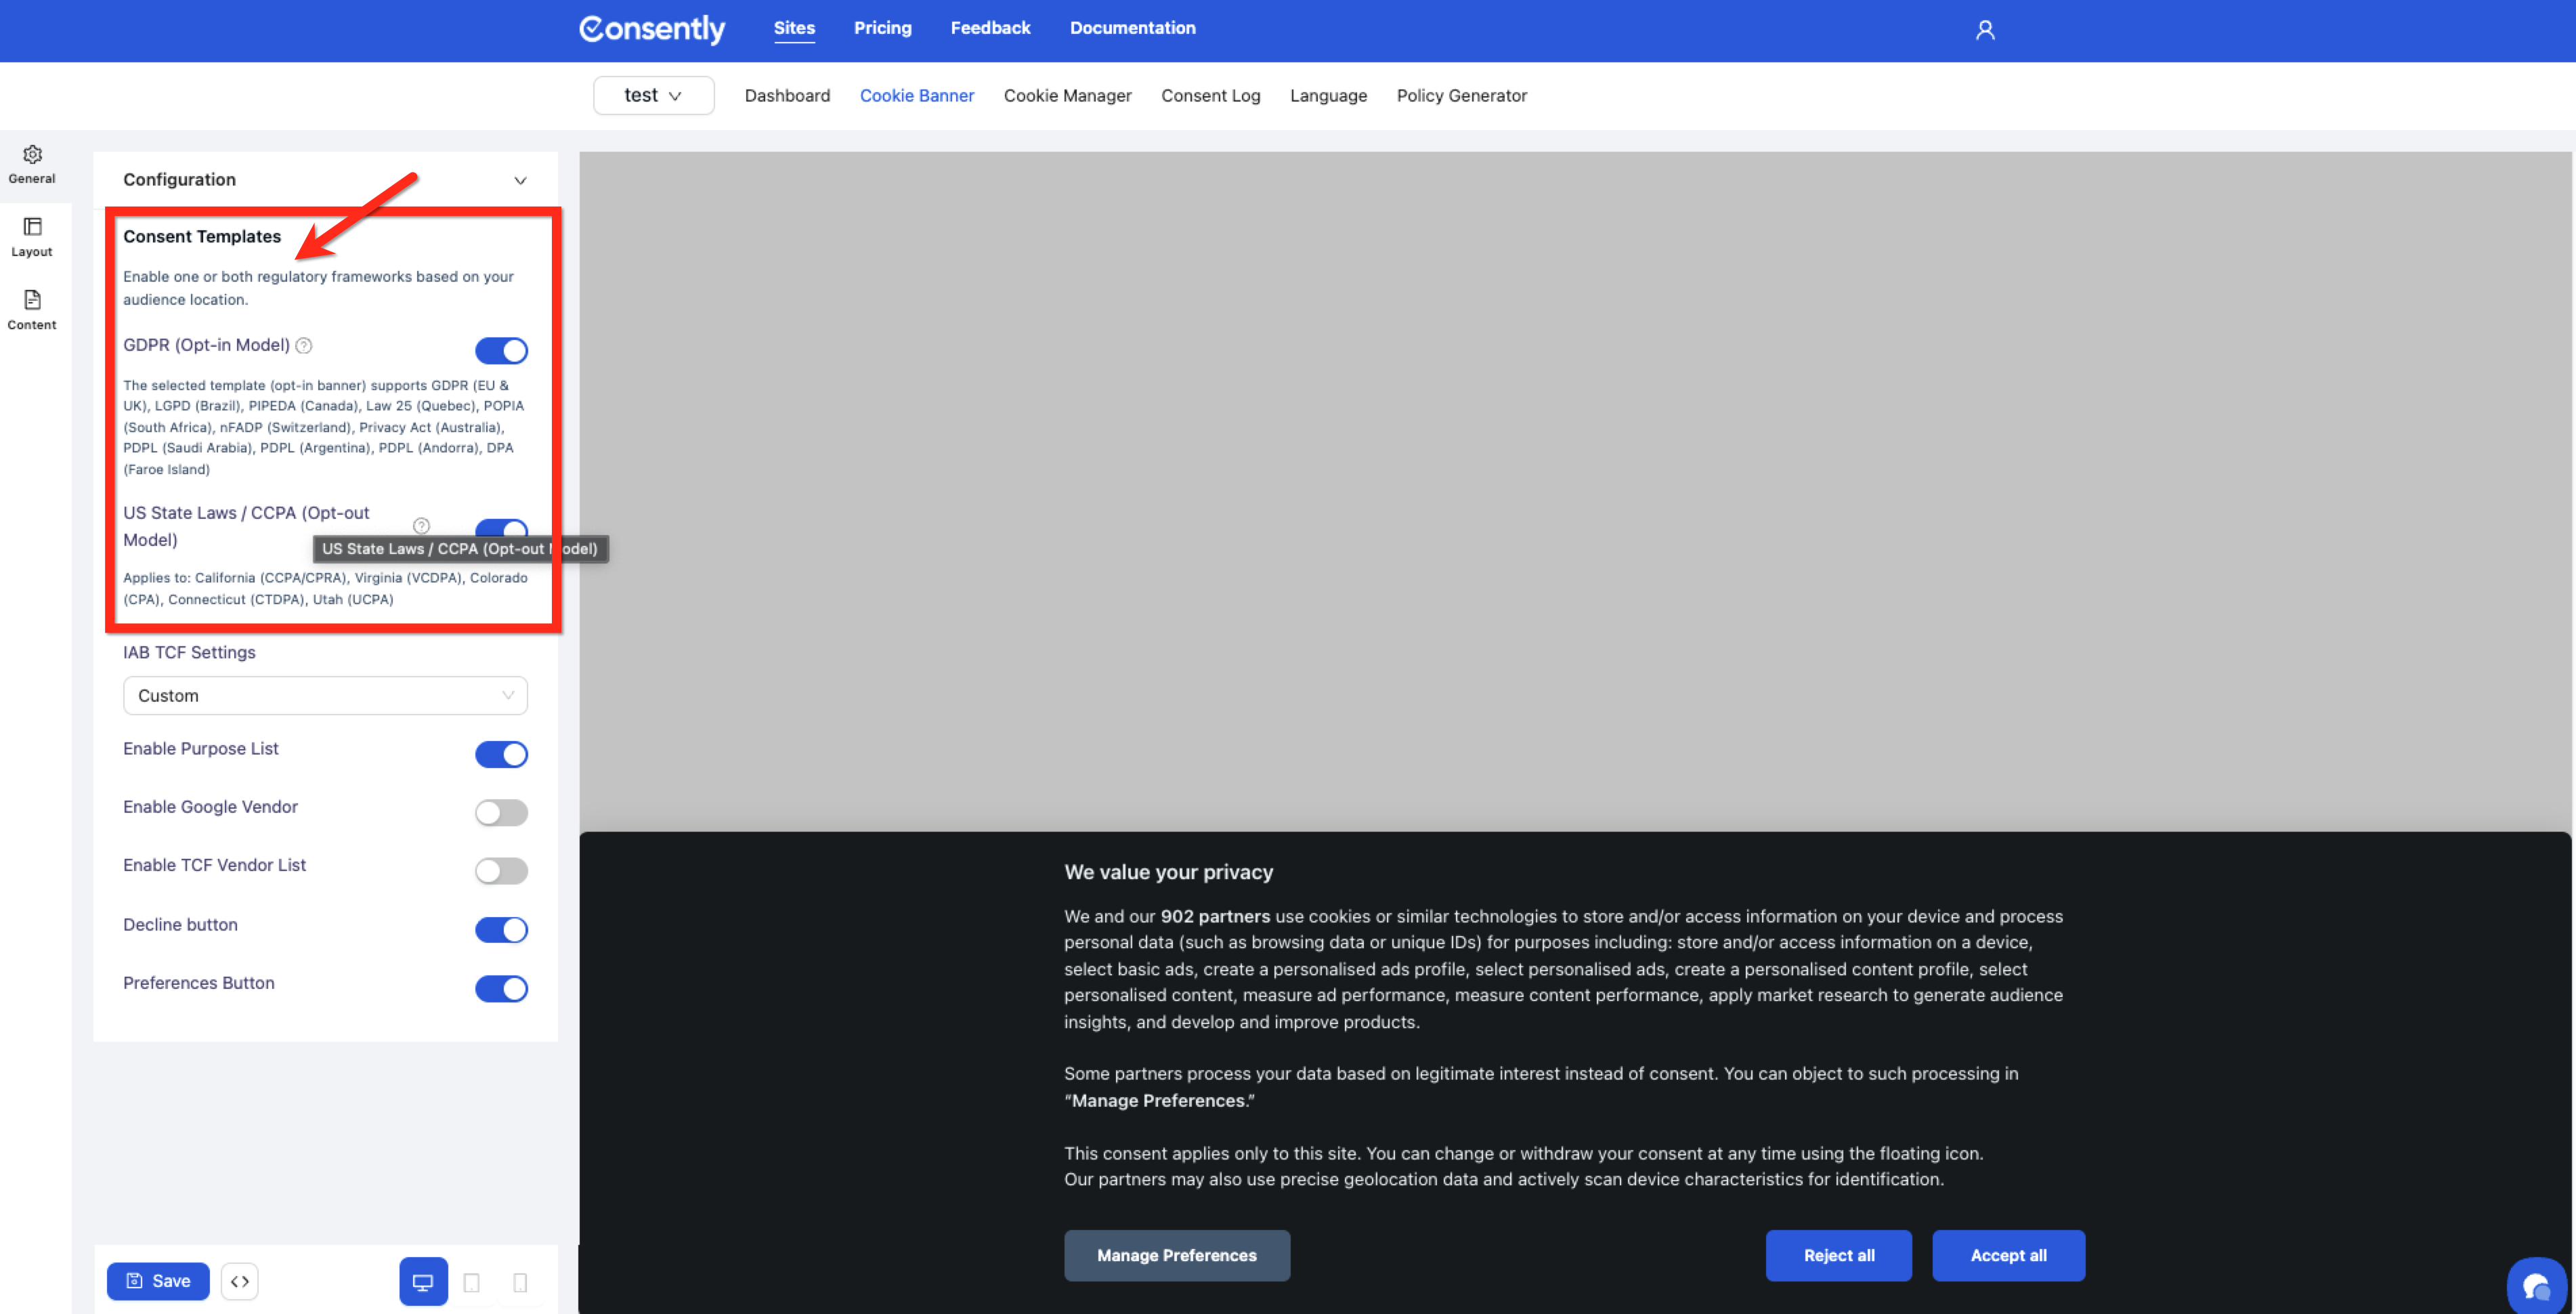
Task: Select the Layout panel in sidebar
Action: coord(31,237)
